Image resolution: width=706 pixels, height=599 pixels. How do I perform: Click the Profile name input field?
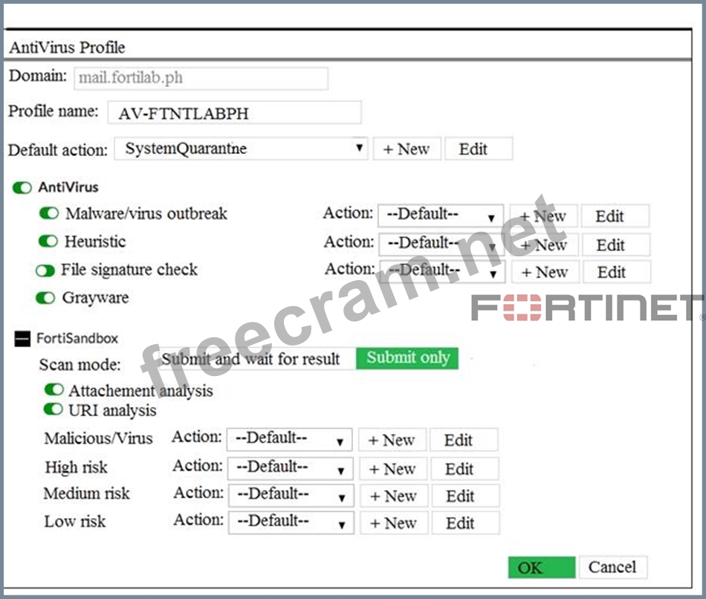tap(234, 113)
